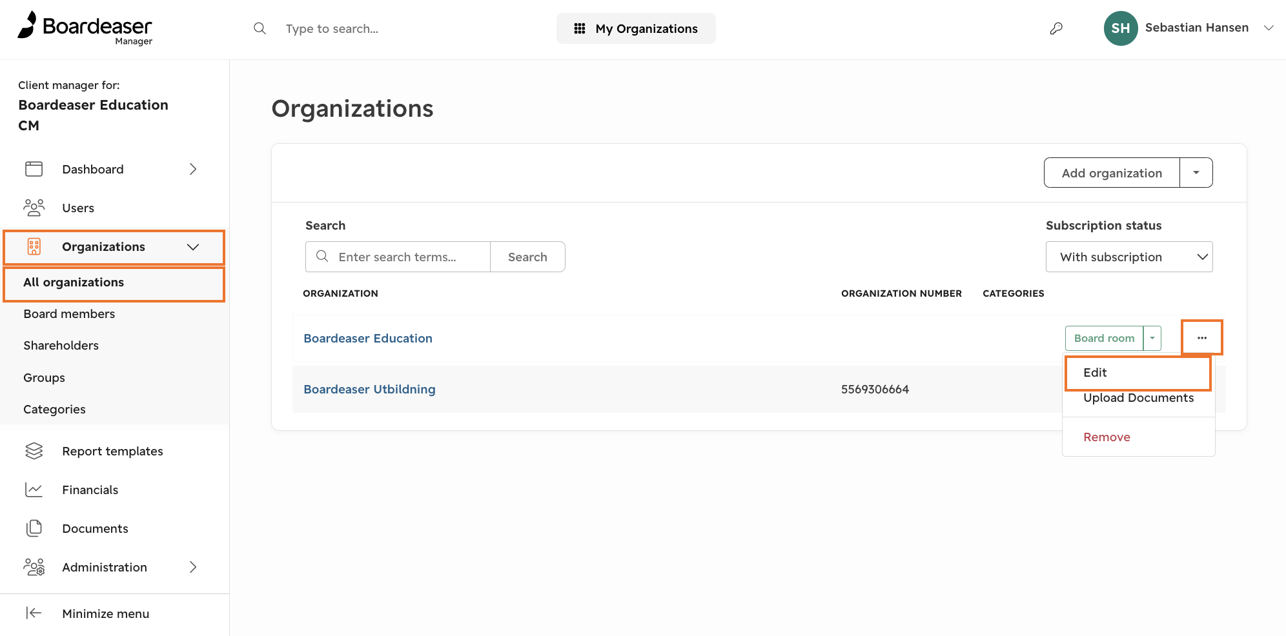Select Upload Documents from the context menu

click(x=1138, y=398)
